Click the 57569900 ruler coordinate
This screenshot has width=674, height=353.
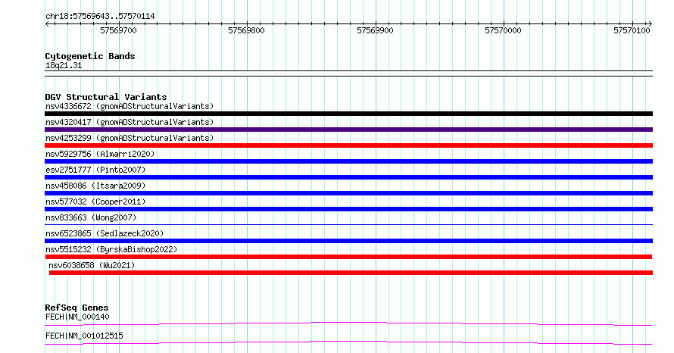click(x=375, y=30)
